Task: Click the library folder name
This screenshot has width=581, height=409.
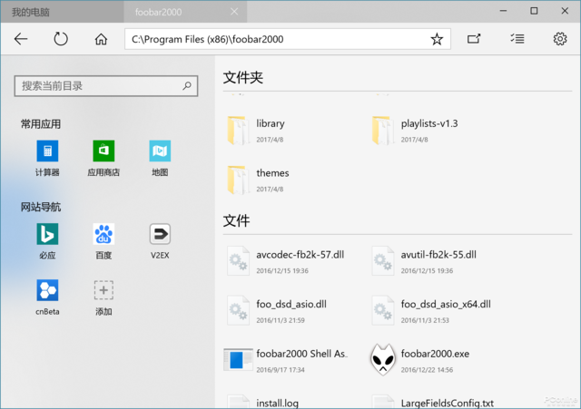Action: pos(271,123)
